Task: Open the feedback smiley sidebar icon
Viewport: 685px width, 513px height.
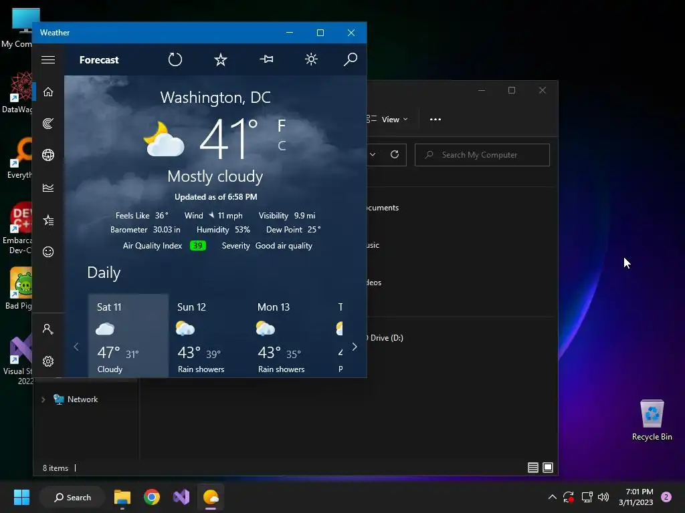Action: coord(48,252)
